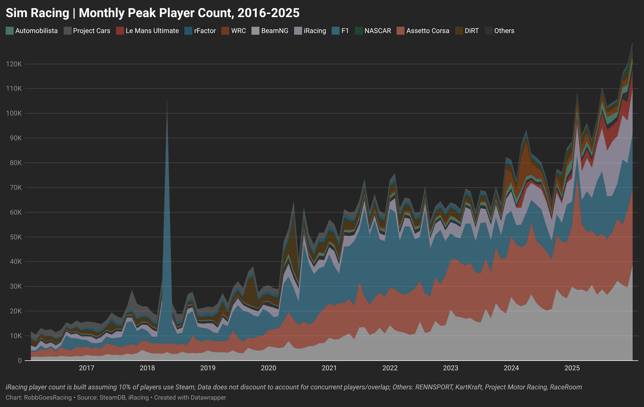Click the 10K y-axis label
This screenshot has width=644, height=407.
point(16,336)
